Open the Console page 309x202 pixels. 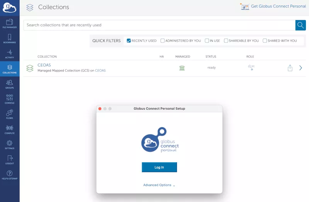pos(9,99)
